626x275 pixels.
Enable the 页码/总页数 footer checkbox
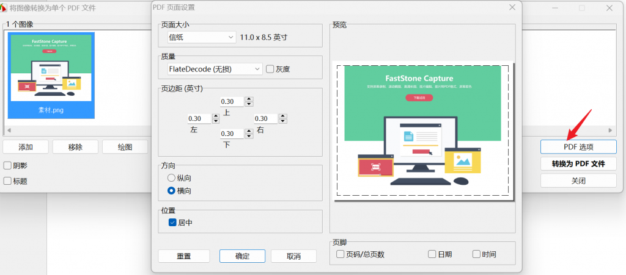(x=340, y=254)
